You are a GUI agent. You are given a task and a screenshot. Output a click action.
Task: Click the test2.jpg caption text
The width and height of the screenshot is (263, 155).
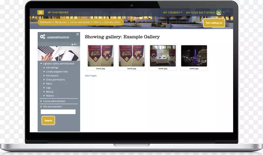pyautogui.click(x=101, y=68)
